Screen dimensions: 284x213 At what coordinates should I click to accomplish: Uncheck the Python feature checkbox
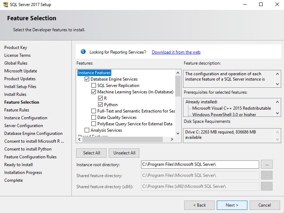click(101, 105)
